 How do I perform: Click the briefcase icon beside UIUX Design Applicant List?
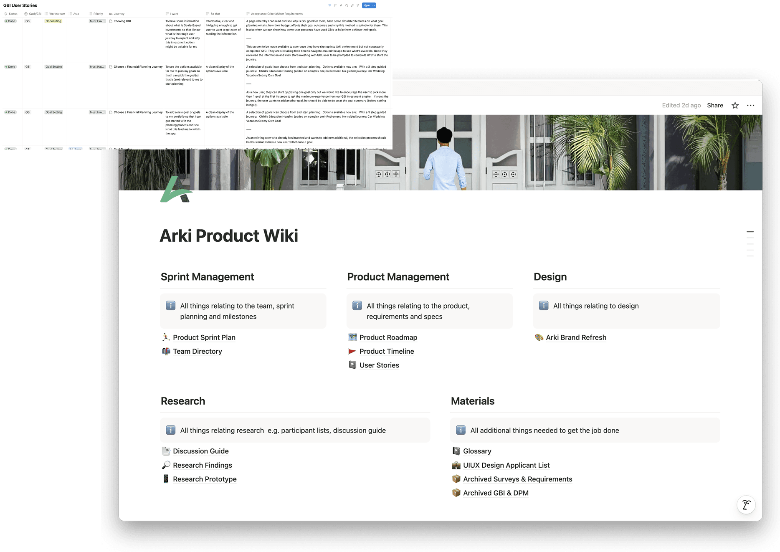456,465
